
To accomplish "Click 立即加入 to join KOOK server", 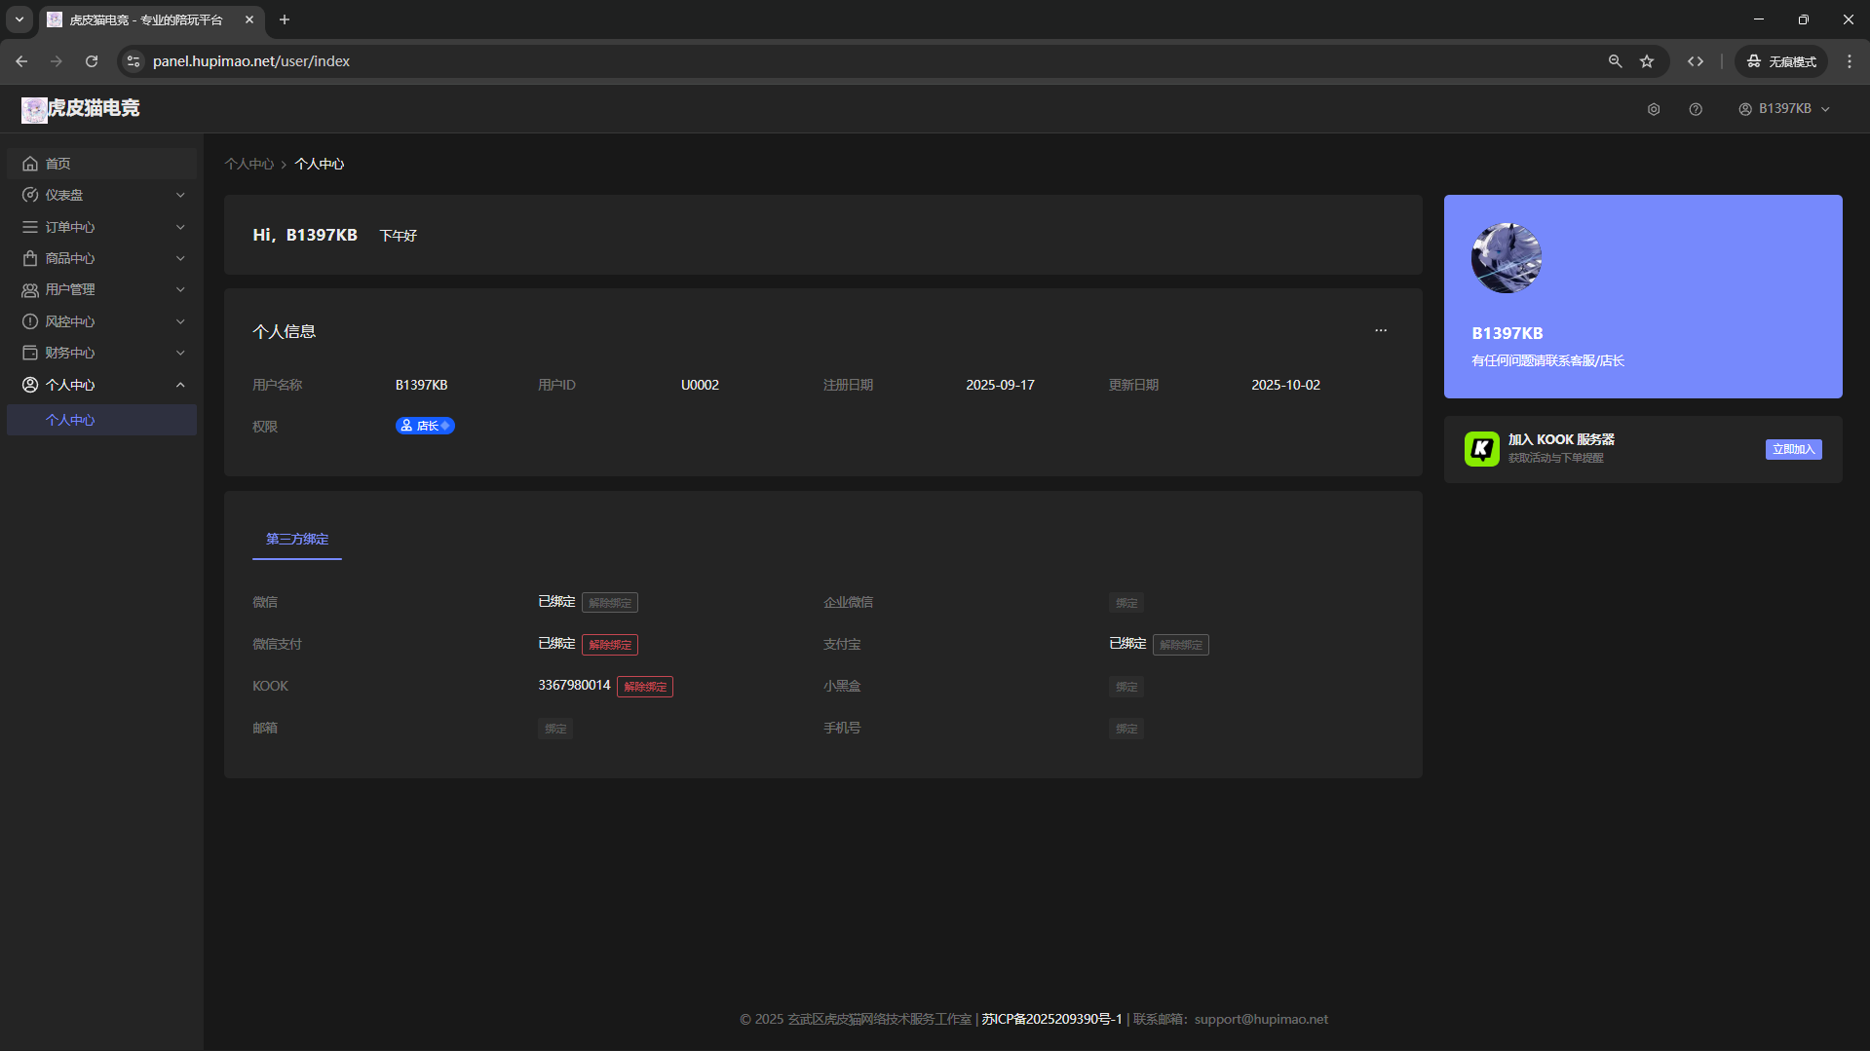I will click(x=1793, y=449).
